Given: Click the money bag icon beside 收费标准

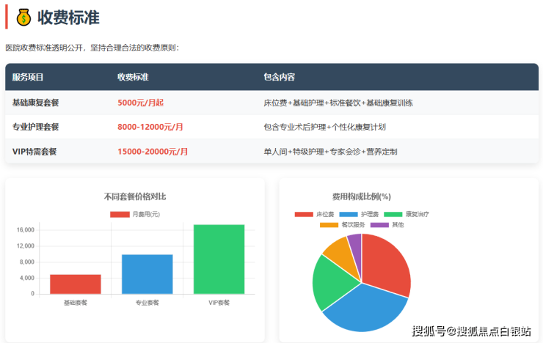Looking at the screenshot, I should pos(23,16).
